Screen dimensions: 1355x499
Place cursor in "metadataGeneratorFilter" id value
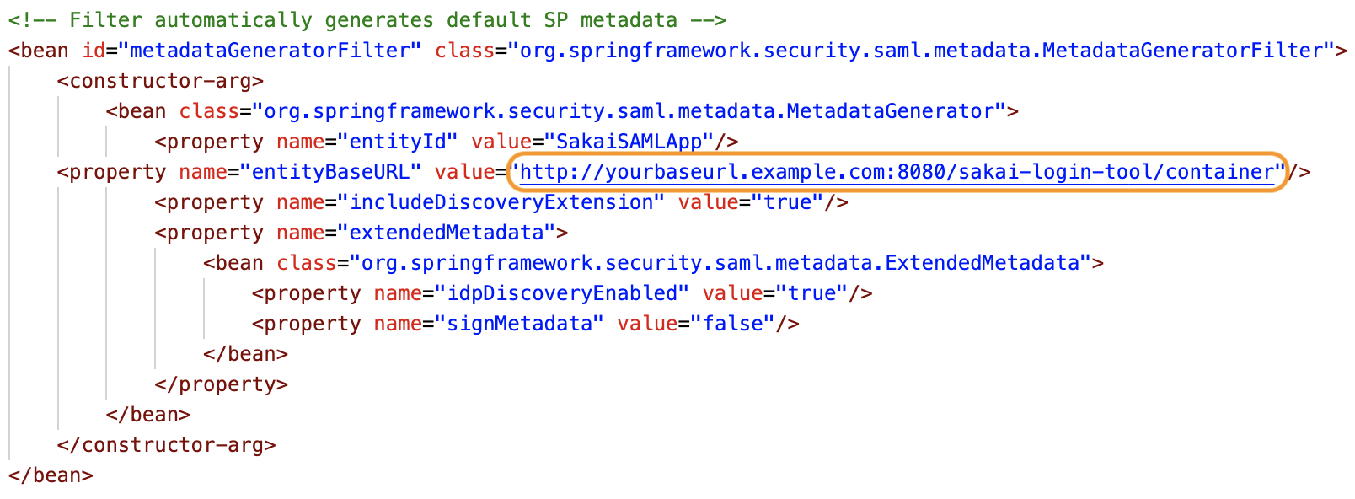[x=270, y=51]
